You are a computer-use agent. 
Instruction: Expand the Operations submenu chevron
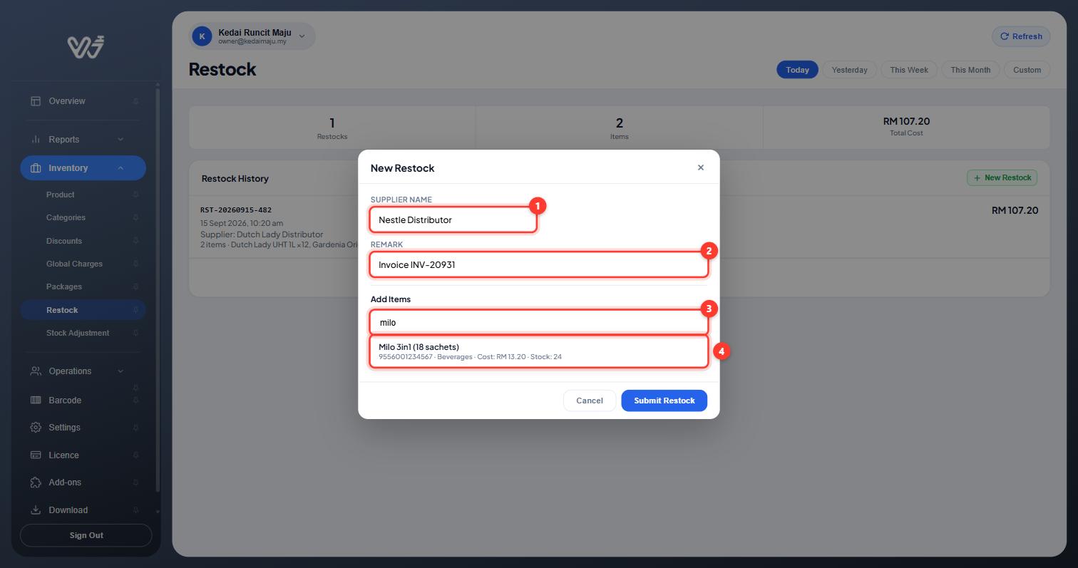120,371
